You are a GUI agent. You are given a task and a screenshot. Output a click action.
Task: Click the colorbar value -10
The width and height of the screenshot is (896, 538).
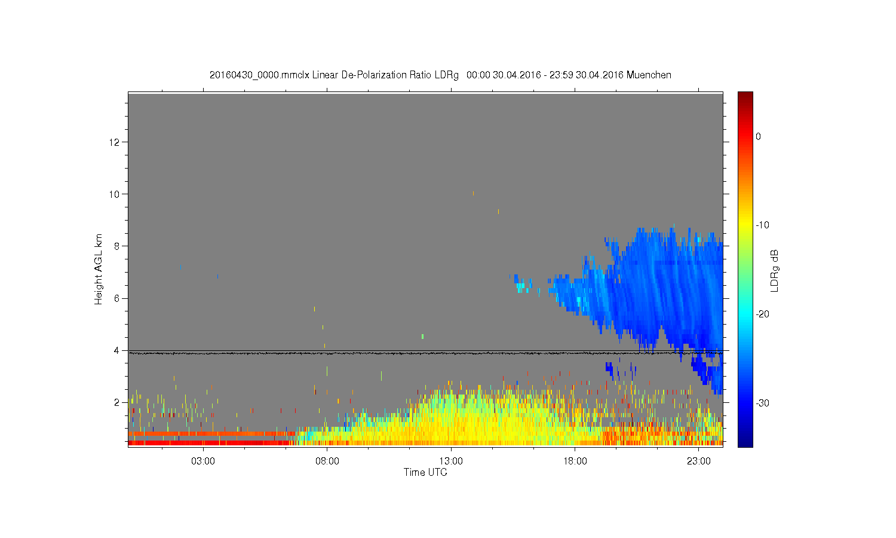[x=762, y=225]
